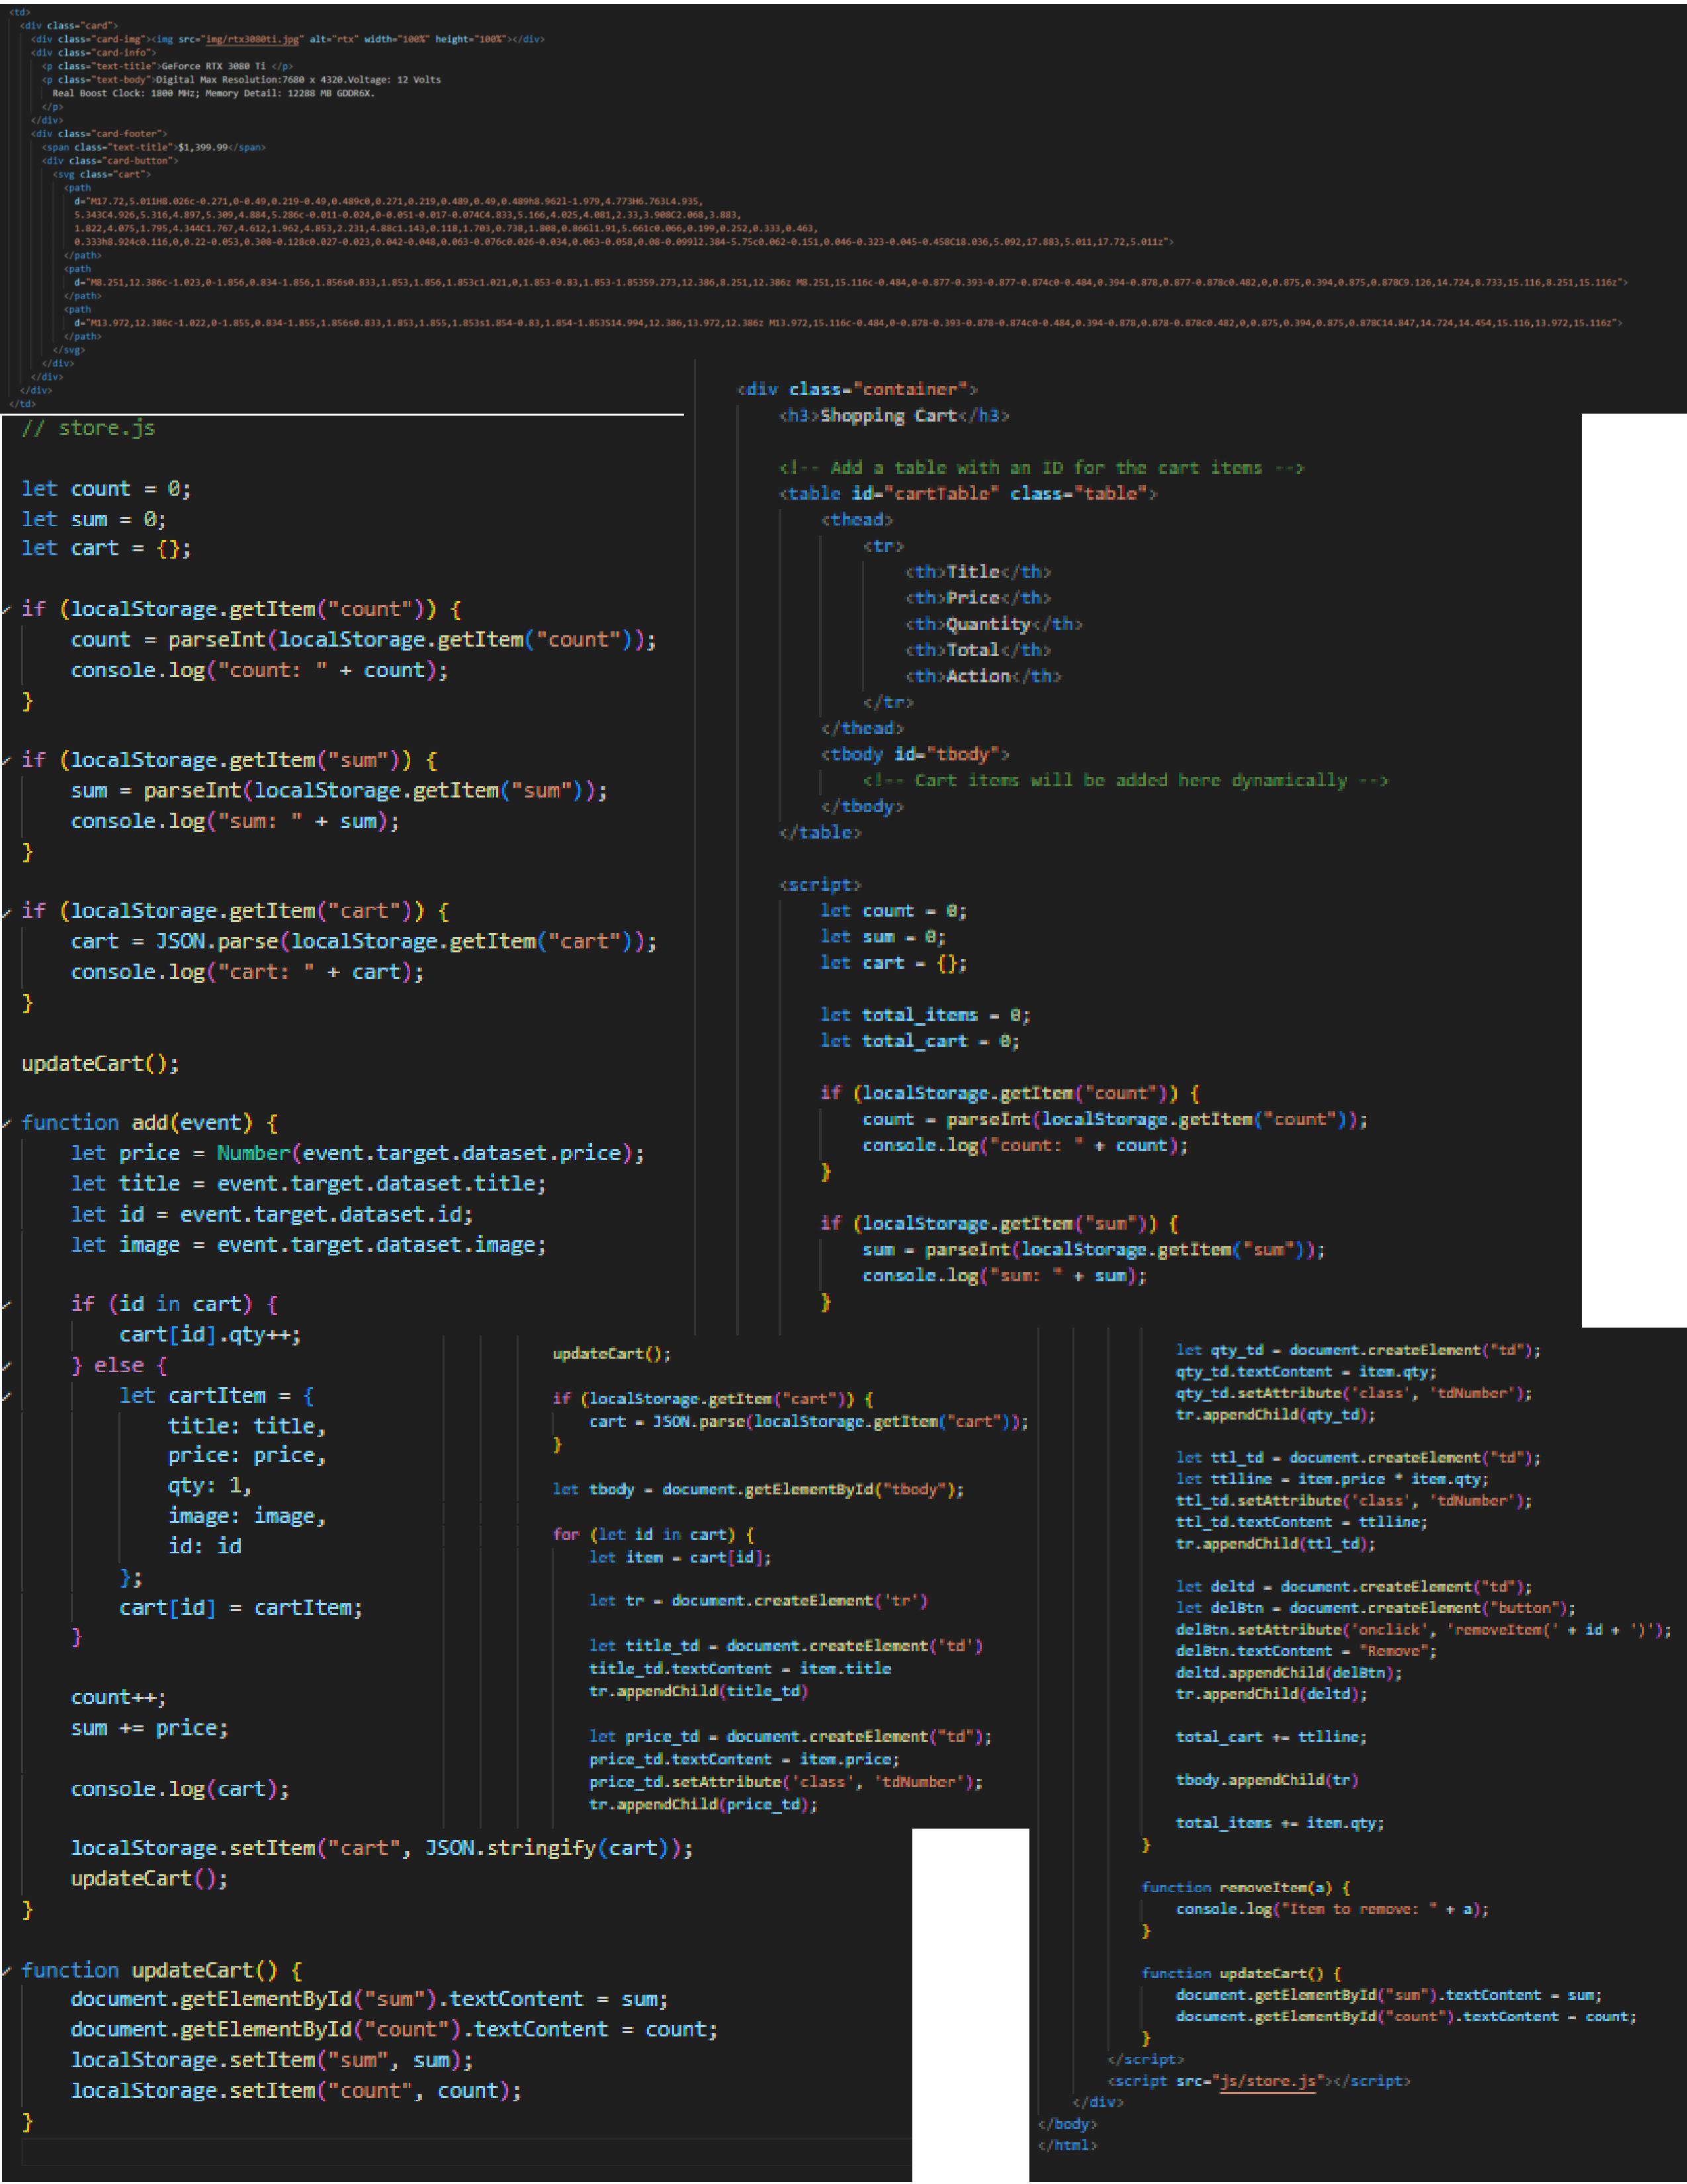Fold the if localStorage cart block

(6, 912)
